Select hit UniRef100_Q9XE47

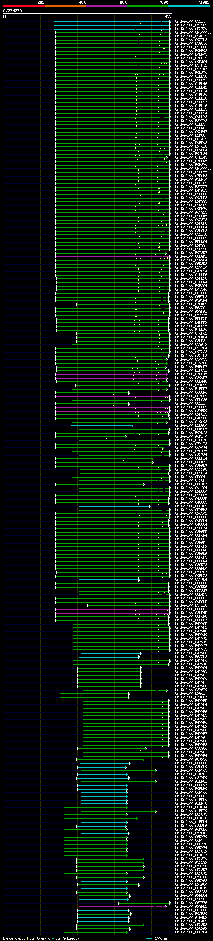pyautogui.click(x=191, y=132)
